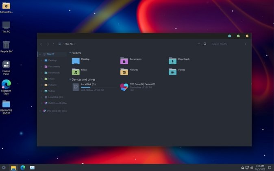Launch Microsoft Edge from desktop
Image resolution: width=274 pixels, height=171 pixels.
pos(6,87)
